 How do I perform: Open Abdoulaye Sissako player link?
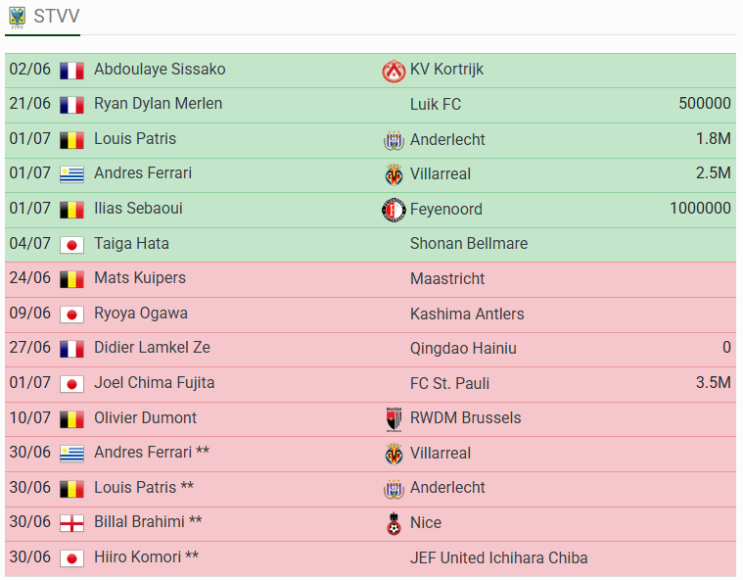pyautogui.click(x=160, y=70)
